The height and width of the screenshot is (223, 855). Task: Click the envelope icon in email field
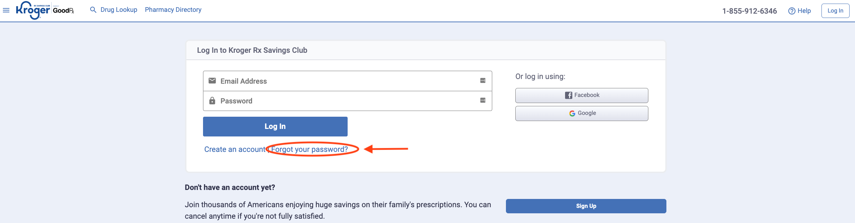tap(212, 81)
